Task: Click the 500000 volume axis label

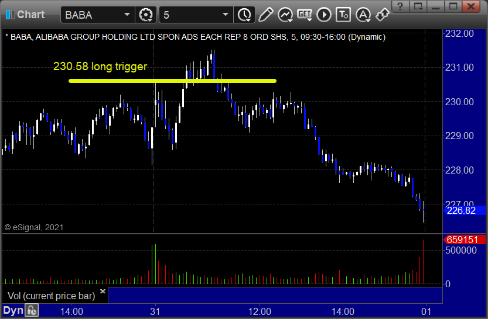Action: [461, 250]
